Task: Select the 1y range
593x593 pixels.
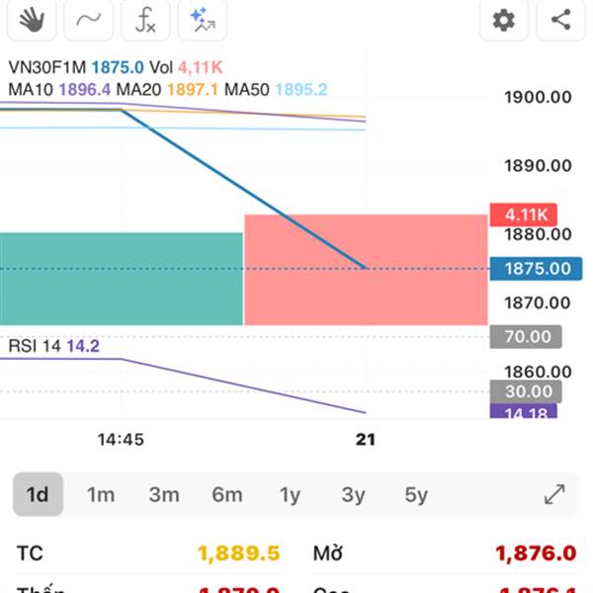Action: (x=290, y=494)
